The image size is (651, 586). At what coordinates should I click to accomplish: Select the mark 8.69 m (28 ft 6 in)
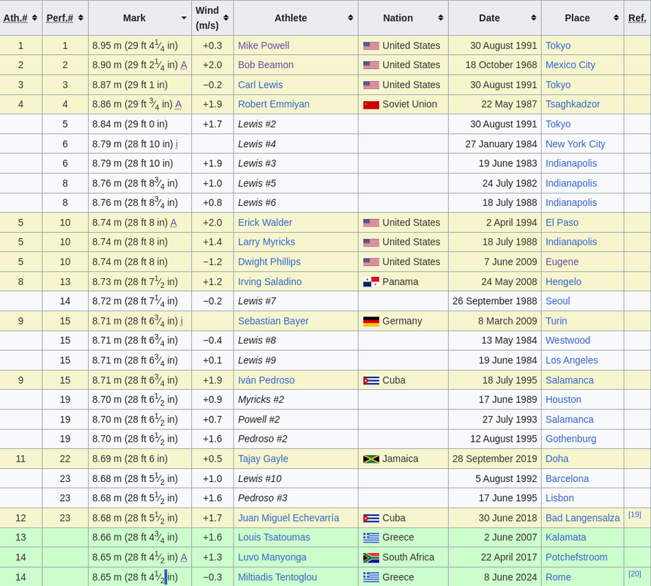(130, 459)
